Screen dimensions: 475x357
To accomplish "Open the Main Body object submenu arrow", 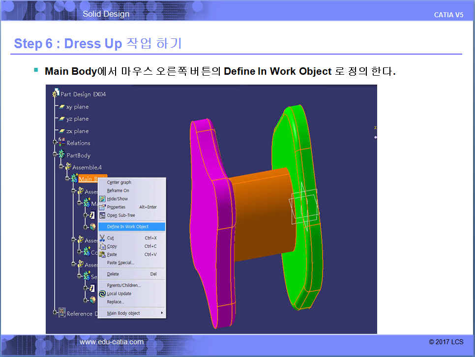I will [x=162, y=313].
